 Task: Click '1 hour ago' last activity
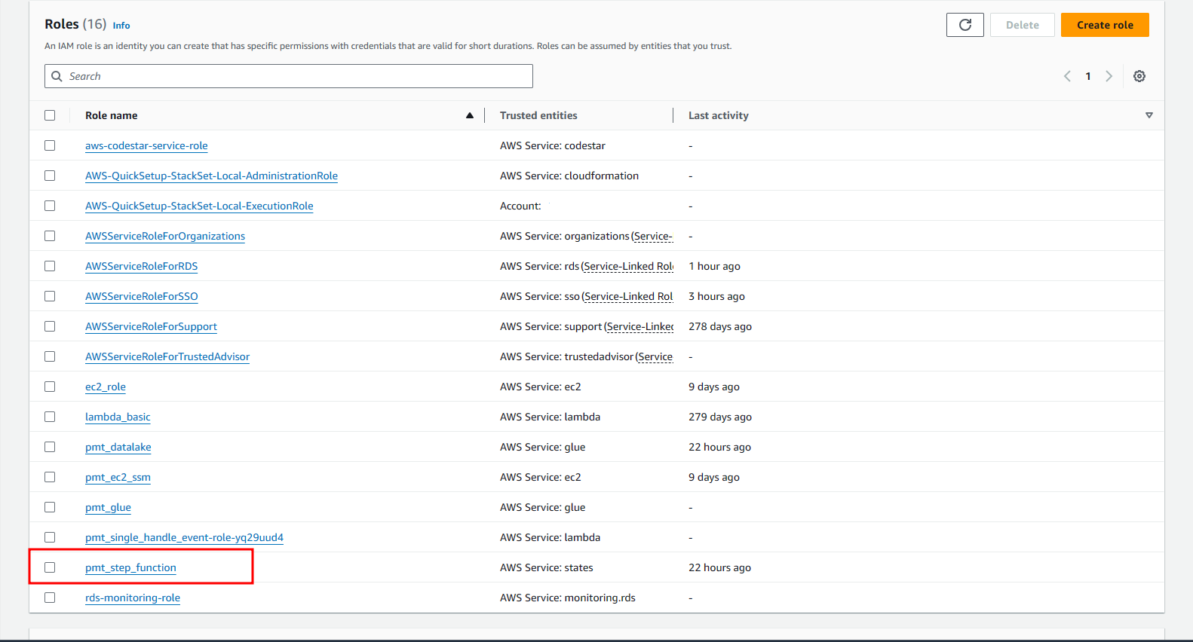click(714, 266)
